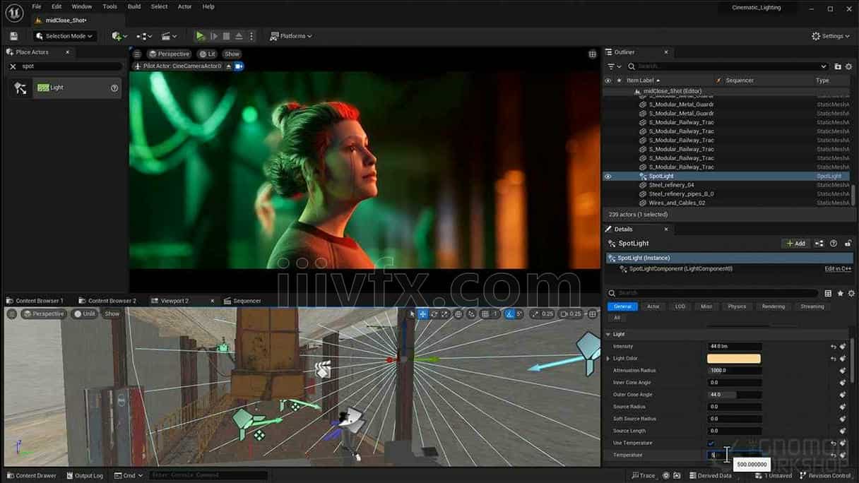
Task: Open the Output Log
Action: point(84,476)
